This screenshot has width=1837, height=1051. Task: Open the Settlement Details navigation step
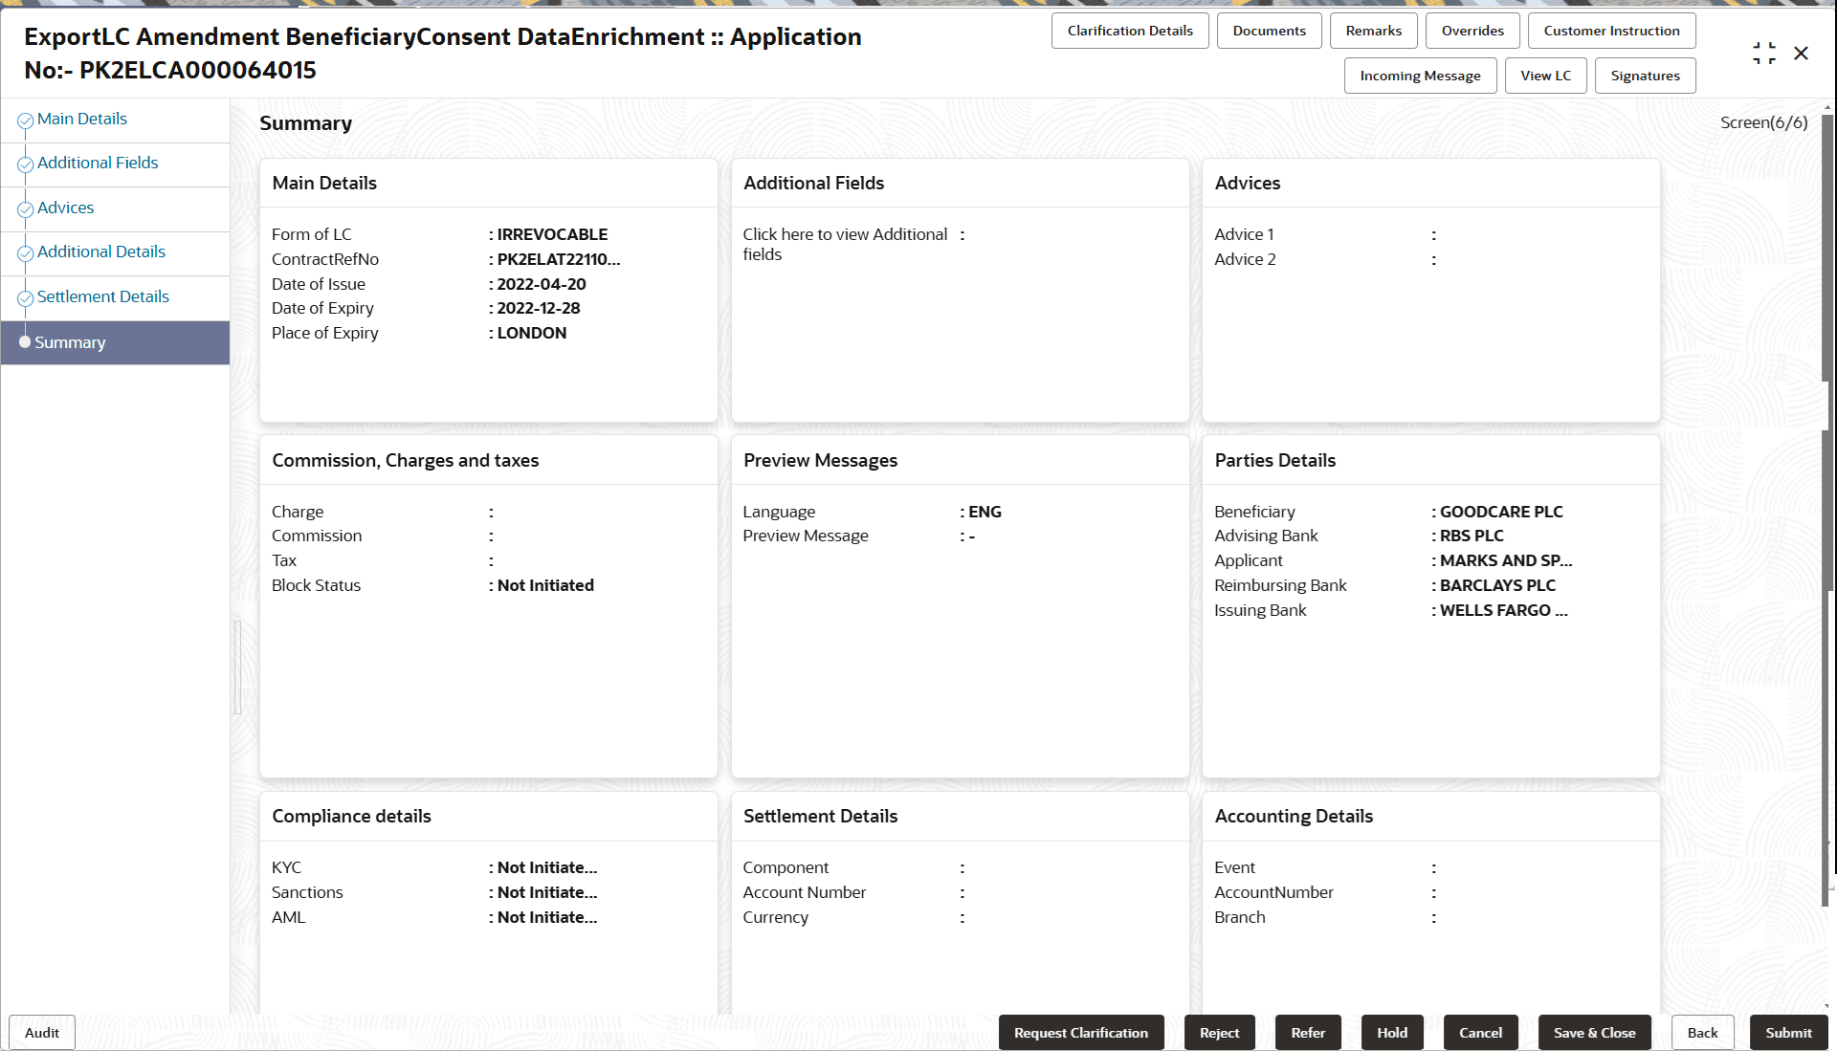102,296
